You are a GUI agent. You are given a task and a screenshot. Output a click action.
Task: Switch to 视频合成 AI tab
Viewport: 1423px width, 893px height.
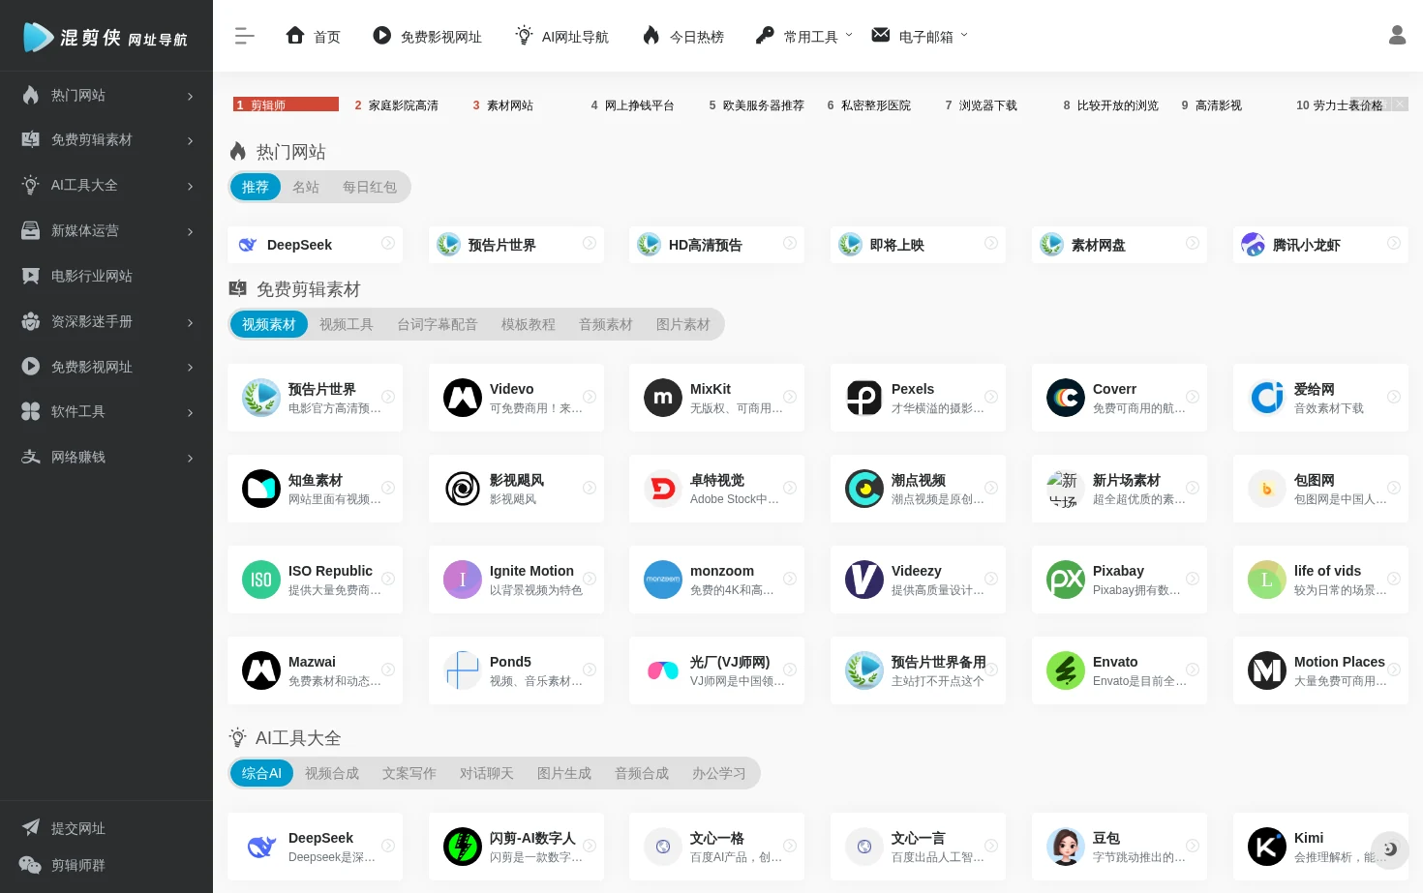332,773
